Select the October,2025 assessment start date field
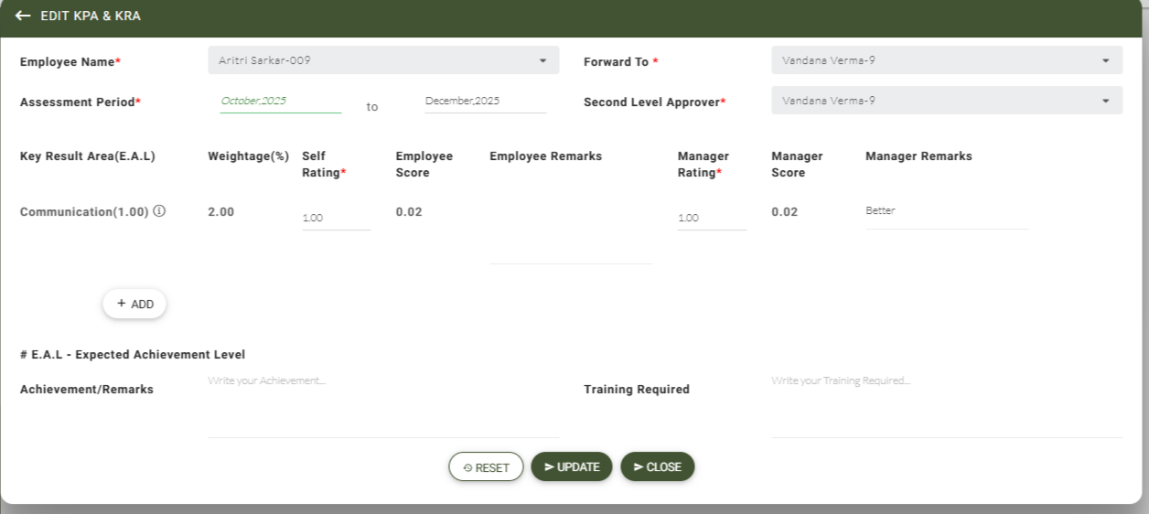1149x514 pixels. (280, 102)
